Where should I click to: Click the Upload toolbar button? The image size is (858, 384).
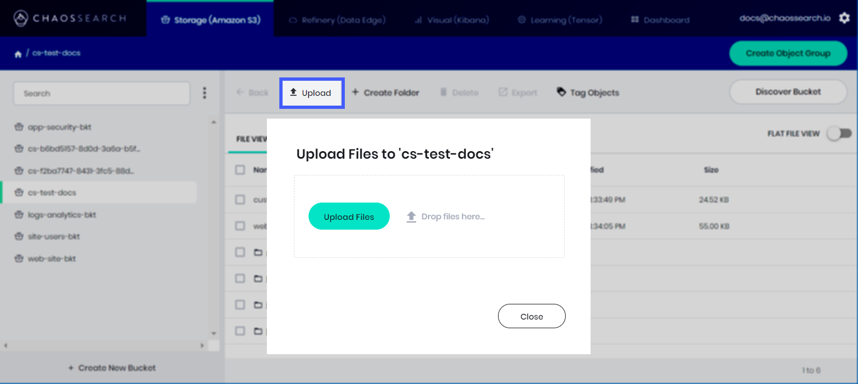pos(312,93)
